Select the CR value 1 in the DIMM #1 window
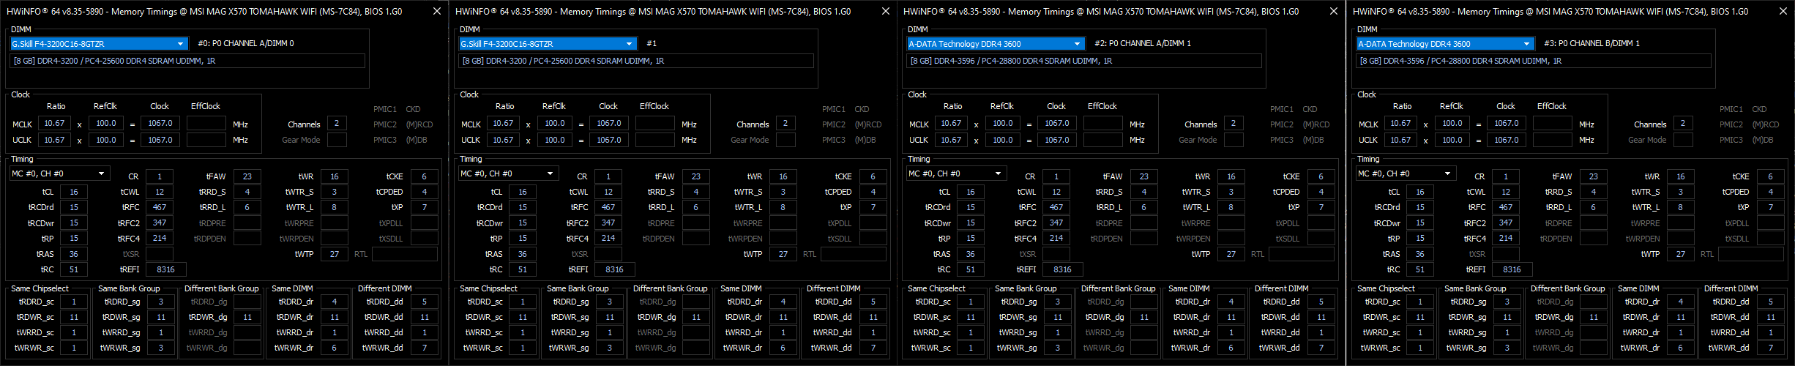Screen dimensions: 1795x366 pyautogui.click(x=608, y=176)
